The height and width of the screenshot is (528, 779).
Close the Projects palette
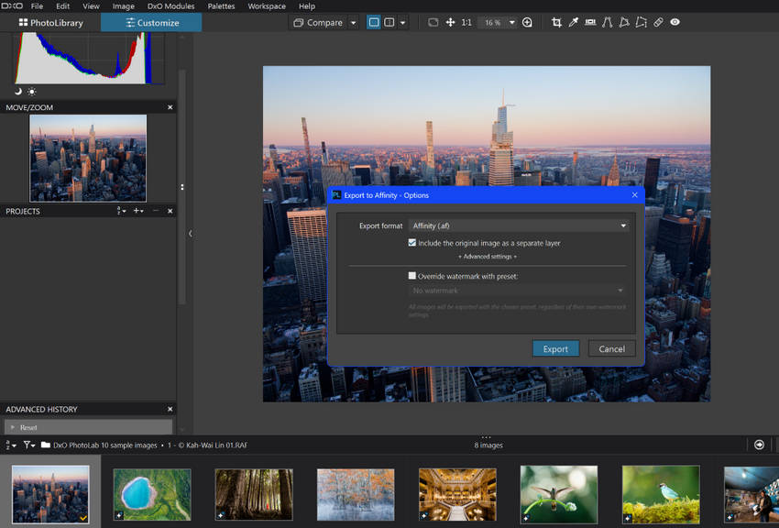coord(170,211)
